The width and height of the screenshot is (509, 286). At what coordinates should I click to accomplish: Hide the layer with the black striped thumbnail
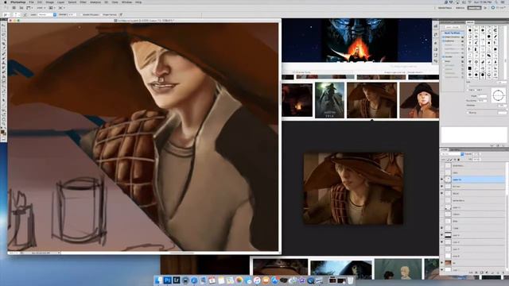(442, 235)
